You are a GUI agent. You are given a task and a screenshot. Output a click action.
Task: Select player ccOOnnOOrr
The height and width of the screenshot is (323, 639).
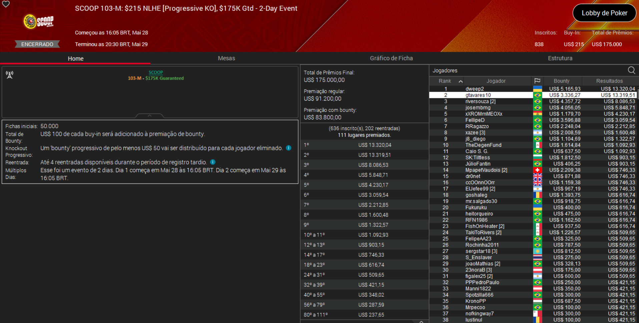click(x=533, y=182)
